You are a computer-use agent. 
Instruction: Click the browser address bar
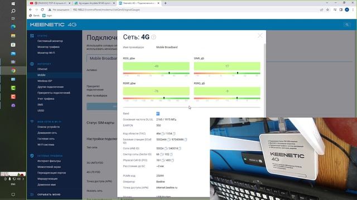tap(182, 10)
